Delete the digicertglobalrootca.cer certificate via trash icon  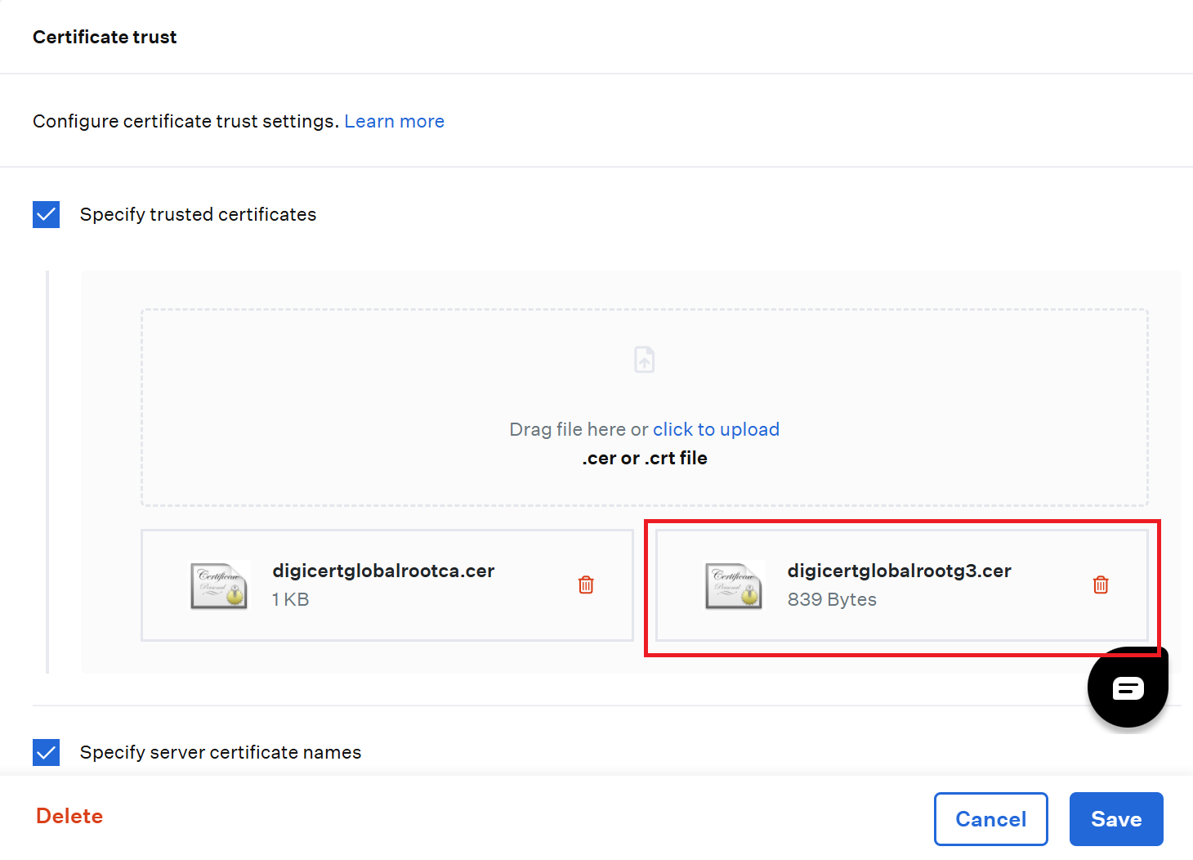(x=586, y=585)
